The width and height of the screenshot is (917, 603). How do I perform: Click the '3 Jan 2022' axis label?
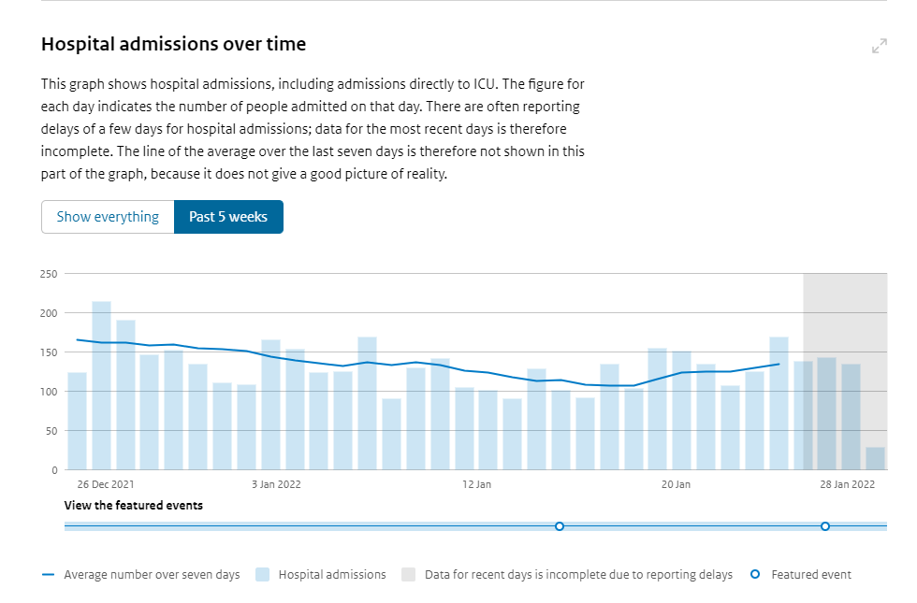click(276, 484)
